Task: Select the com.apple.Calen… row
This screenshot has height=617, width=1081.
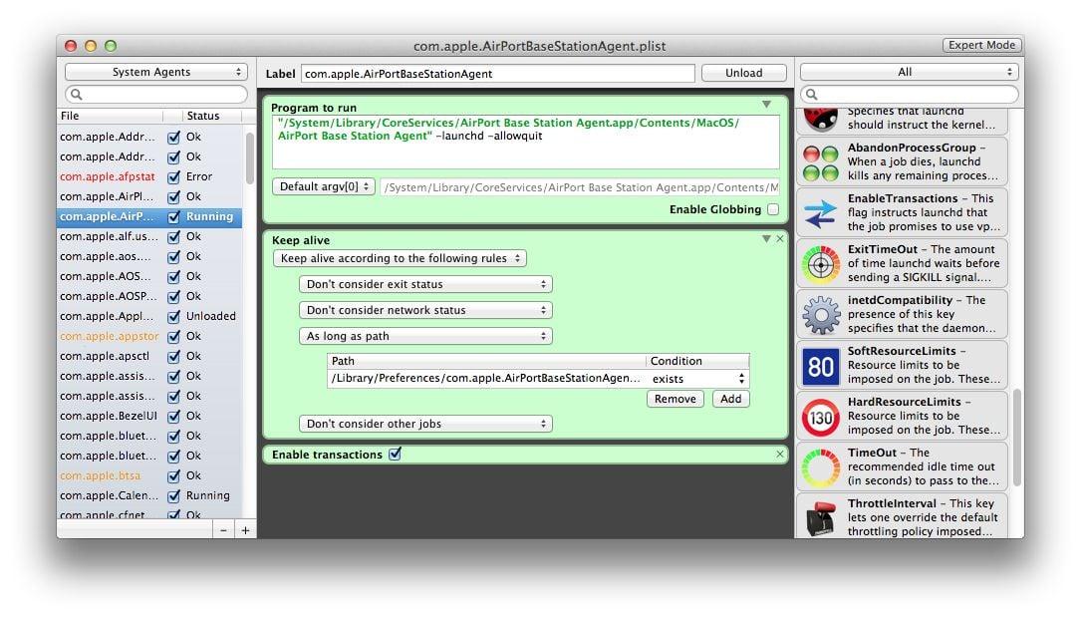Action: [148, 496]
